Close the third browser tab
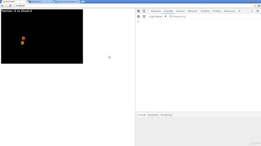 [x=78, y=2]
